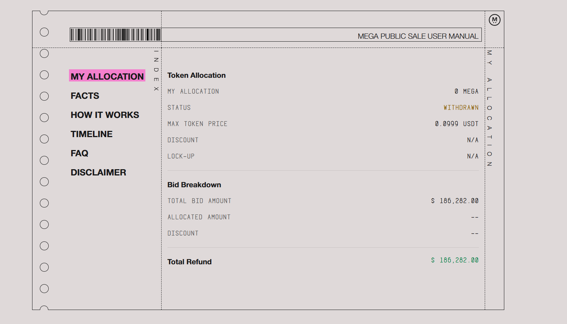Go to the FACTS section
This screenshot has width=567, height=324.
click(x=85, y=96)
